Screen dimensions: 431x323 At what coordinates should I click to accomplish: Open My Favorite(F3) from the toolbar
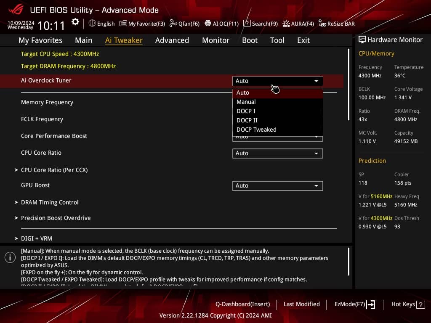click(x=142, y=24)
